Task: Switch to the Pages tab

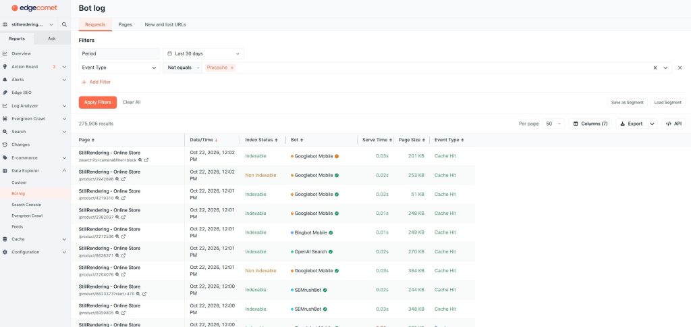Action: [x=125, y=25]
